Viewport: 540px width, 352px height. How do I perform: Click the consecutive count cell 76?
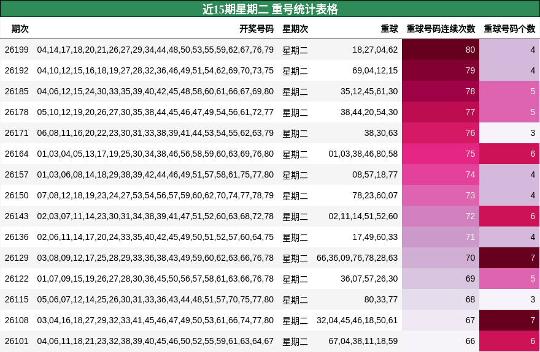[441, 133]
